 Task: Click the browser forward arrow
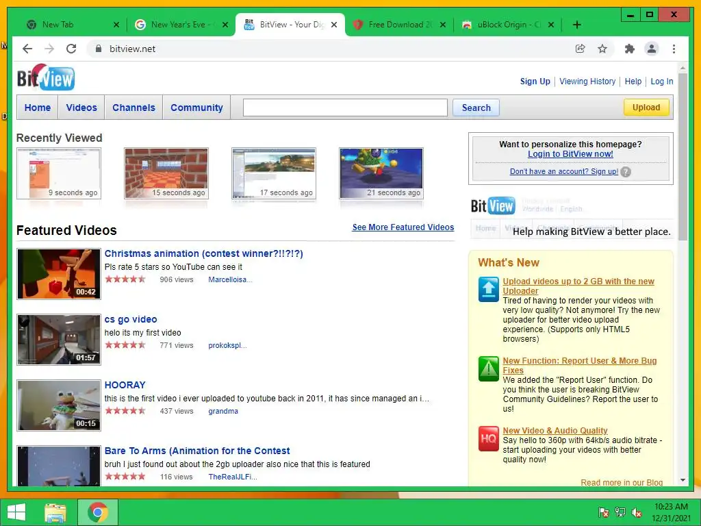(x=49, y=49)
